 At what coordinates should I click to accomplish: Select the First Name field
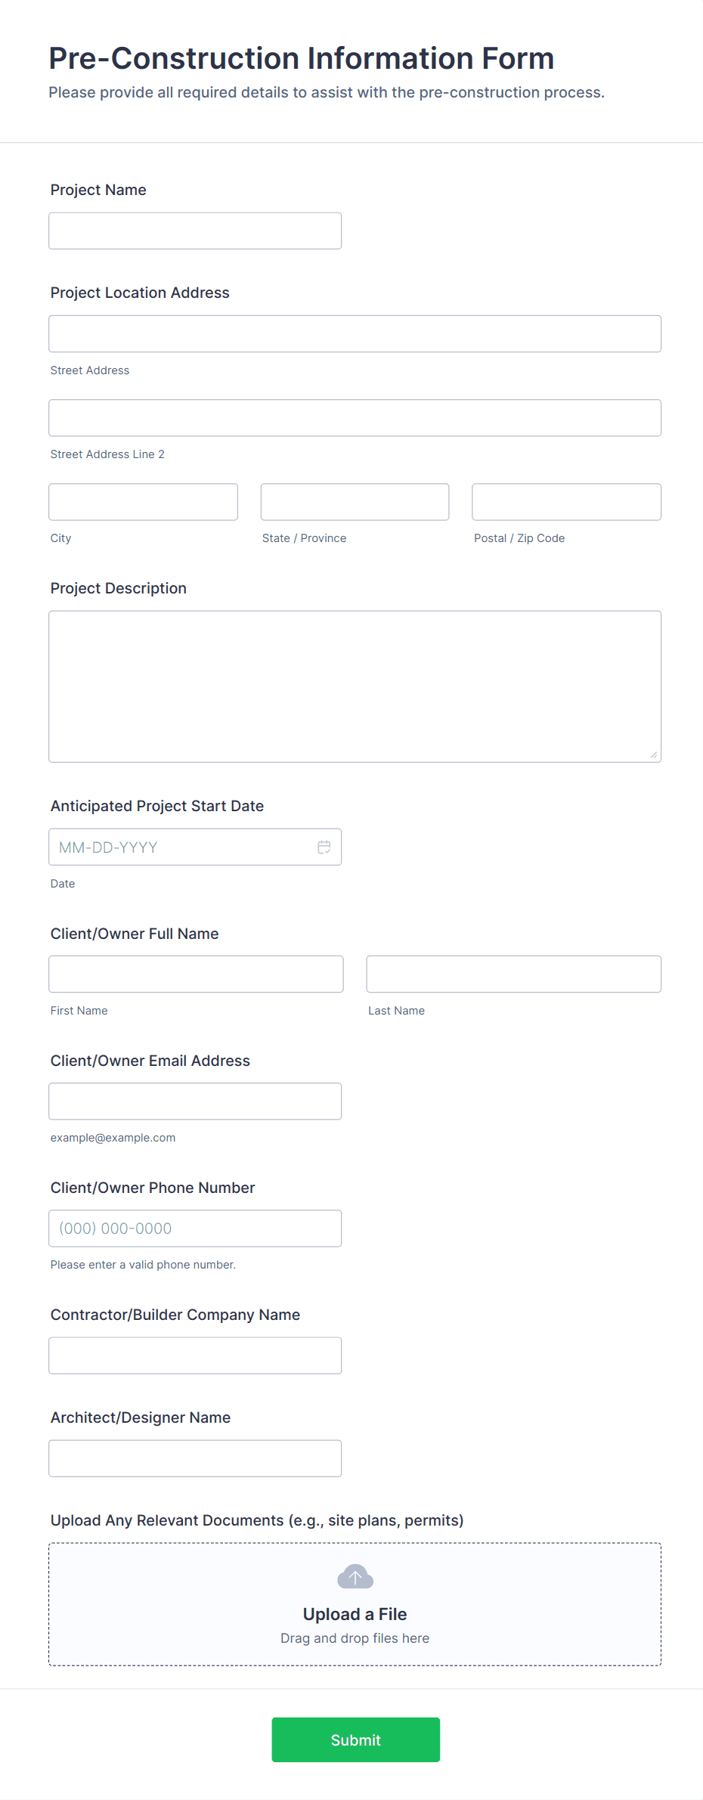195,974
